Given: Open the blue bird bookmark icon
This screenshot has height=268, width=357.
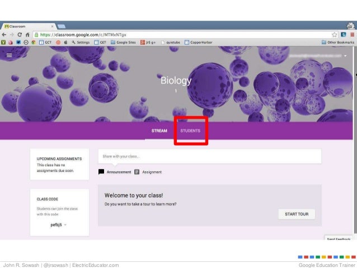Looking at the screenshot, I should [x=18, y=43].
